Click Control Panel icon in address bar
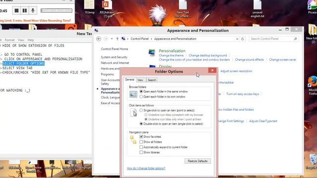The height and width of the screenshot is (178, 317). click(123, 39)
